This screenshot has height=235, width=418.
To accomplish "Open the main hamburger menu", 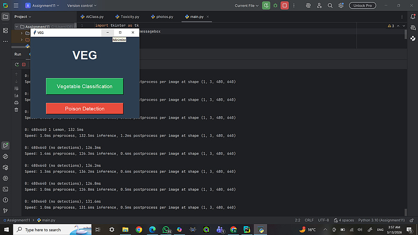I will tap(16, 5).
